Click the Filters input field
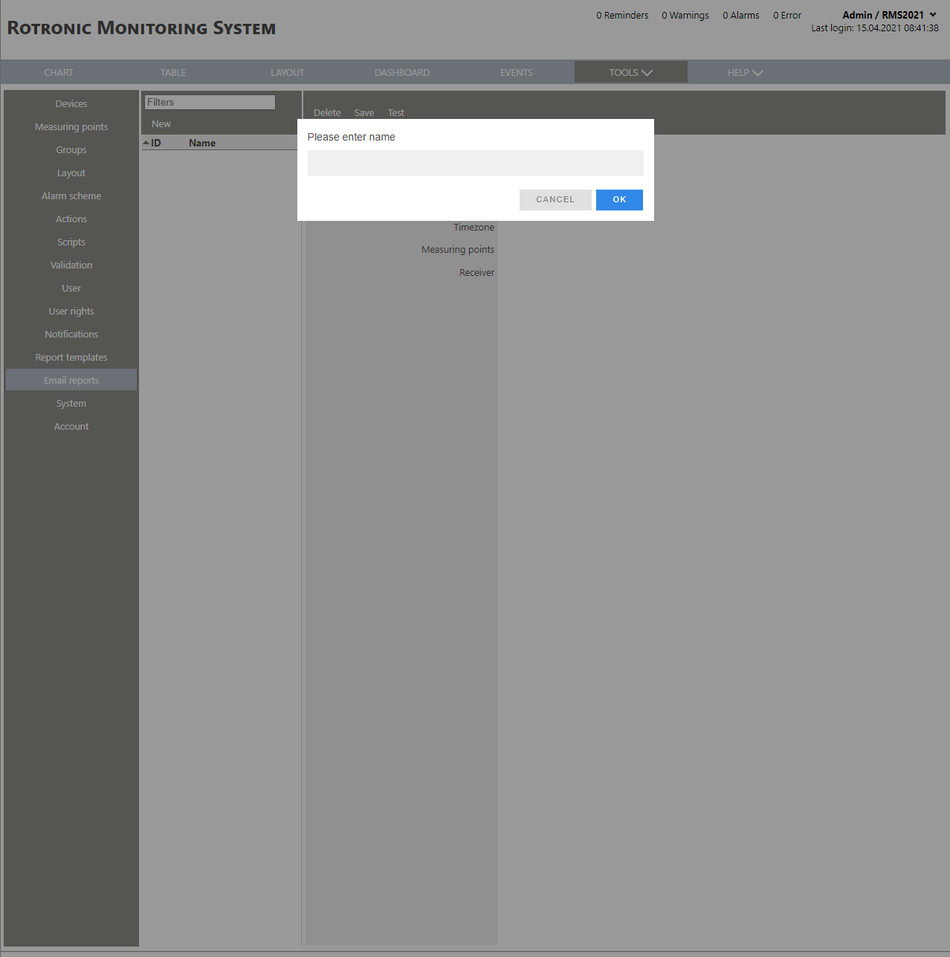Viewport: 950px width, 957px height. pyautogui.click(x=210, y=102)
